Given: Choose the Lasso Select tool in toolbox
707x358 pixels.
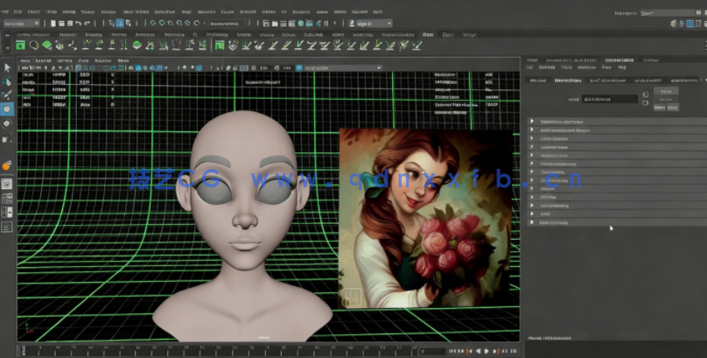Looking at the screenshot, I should click(7, 81).
